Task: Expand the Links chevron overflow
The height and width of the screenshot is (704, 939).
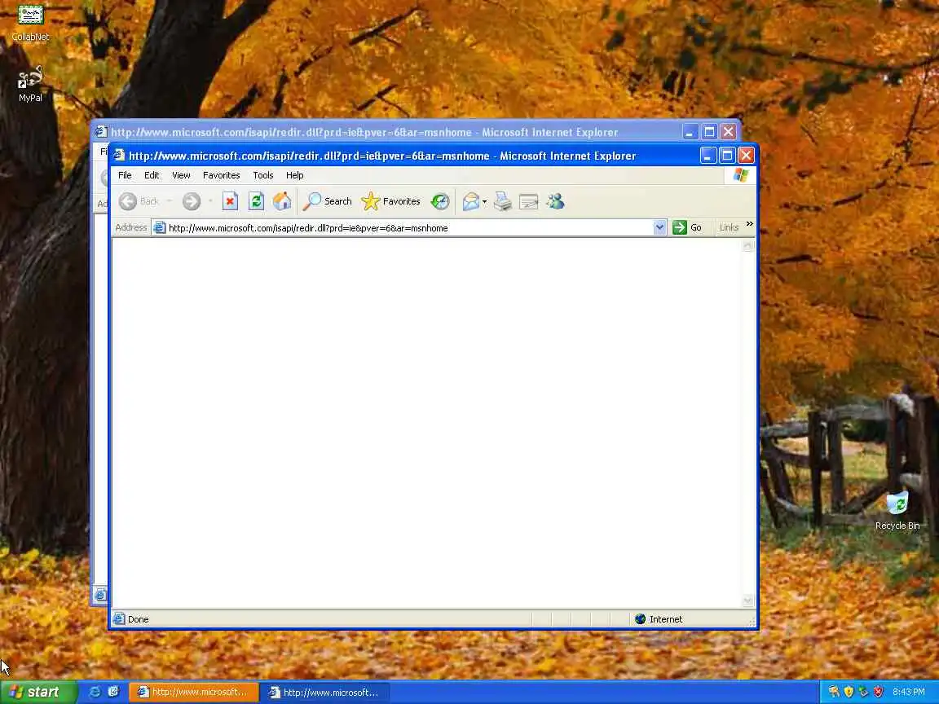Action: tap(749, 224)
